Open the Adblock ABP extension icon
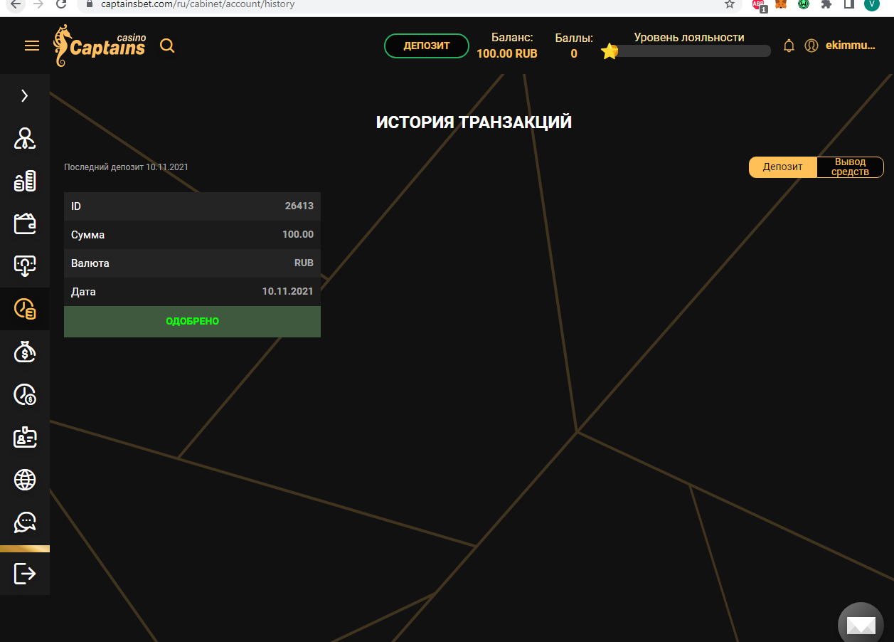 (x=760, y=5)
